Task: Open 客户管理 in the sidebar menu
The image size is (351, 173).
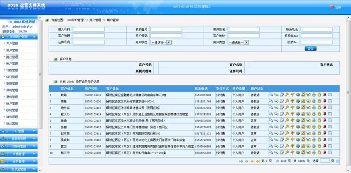Action: 12,50
